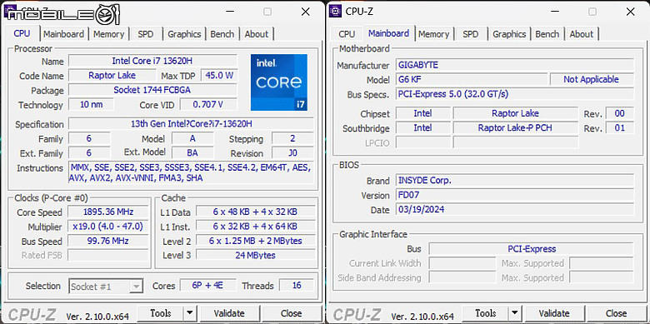Click the Not Applicable model field
This screenshot has width=650, height=324.
point(592,79)
